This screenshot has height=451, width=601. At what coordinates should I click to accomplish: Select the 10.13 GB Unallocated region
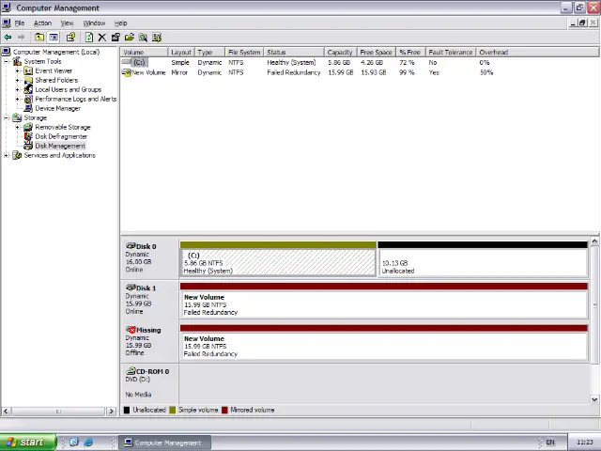[x=483, y=262]
